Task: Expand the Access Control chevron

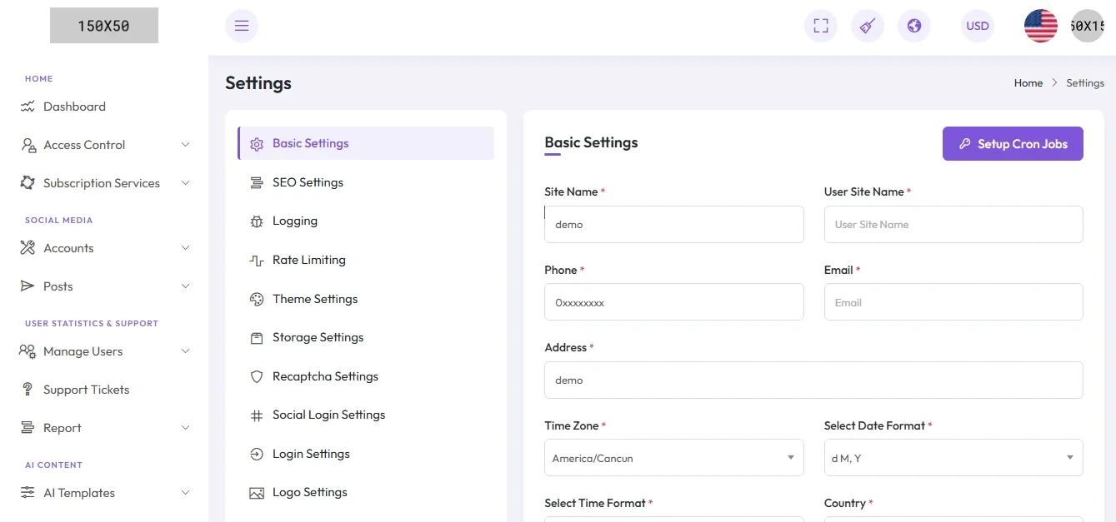Action: (x=185, y=145)
